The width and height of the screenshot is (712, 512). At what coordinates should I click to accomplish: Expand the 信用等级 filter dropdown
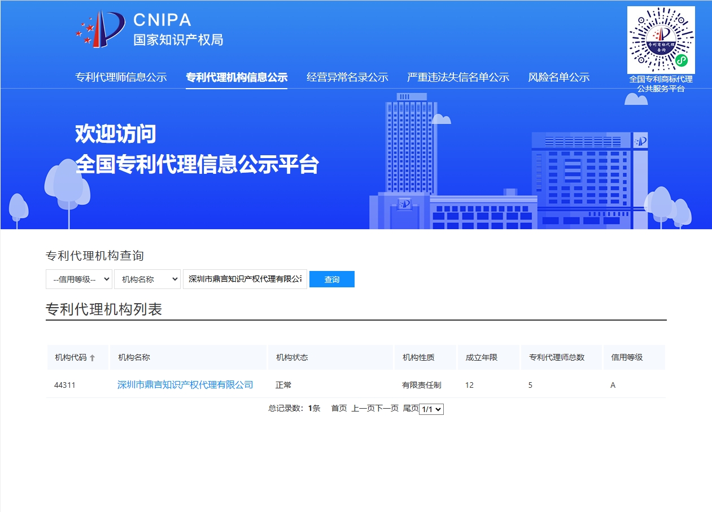79,279
